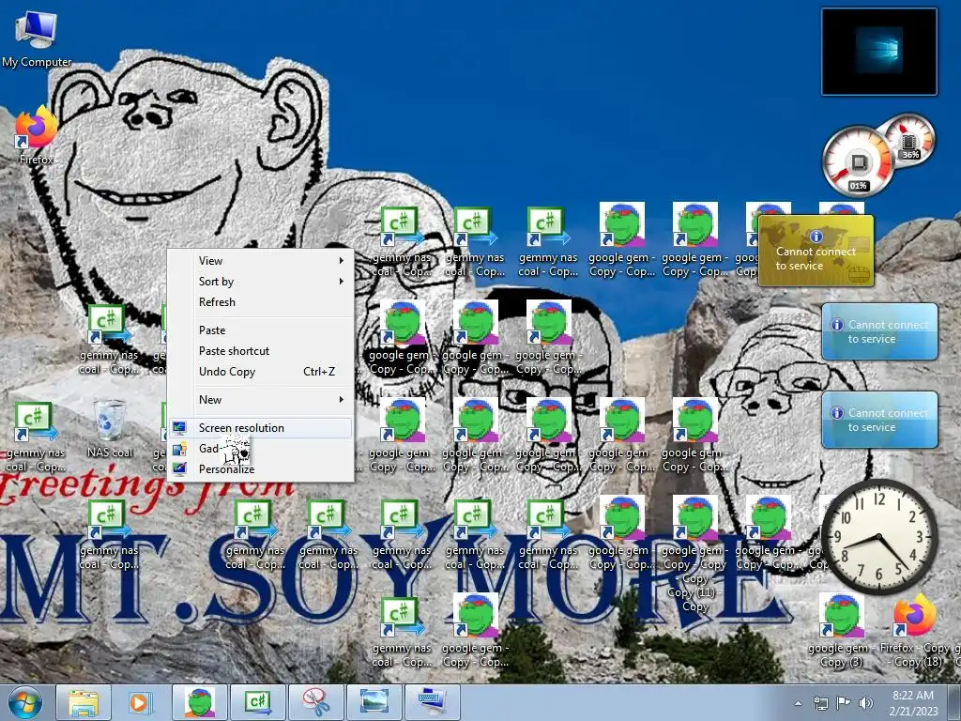Viewport: 961px width, 721px height.
Task: Open the Snipping Tool taskbar icon
Action: click(316, 702)
